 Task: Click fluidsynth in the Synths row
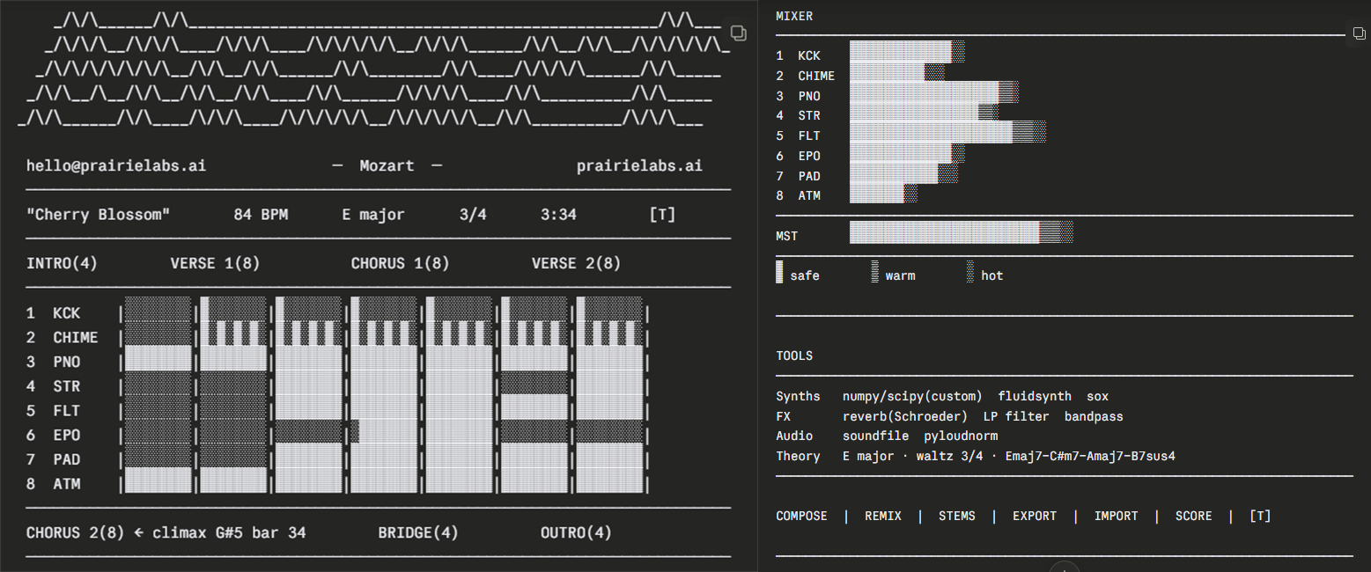1035,396
